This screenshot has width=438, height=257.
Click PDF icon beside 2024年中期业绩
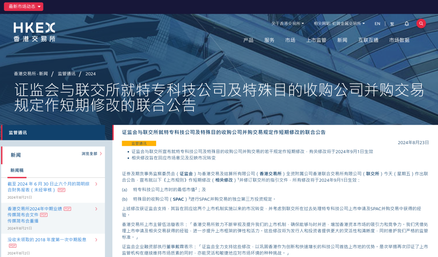pyautogui.click(x=67, y=209)
